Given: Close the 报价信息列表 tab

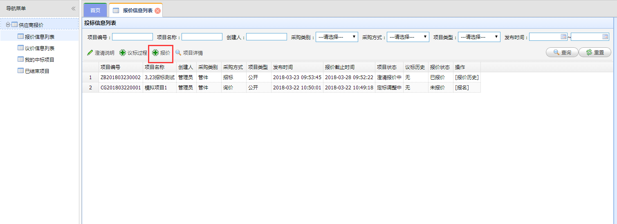Looking at the screenshot, I should click(x=157, y=11).
